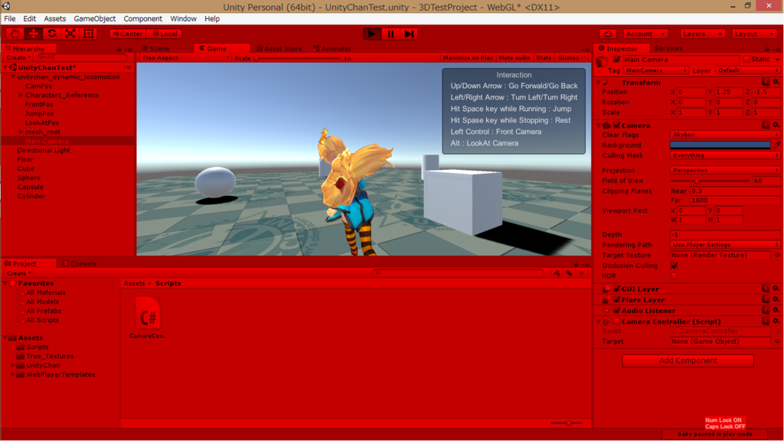Open the Assets menu
Screen dimensions: 784x441
(54, 18)
